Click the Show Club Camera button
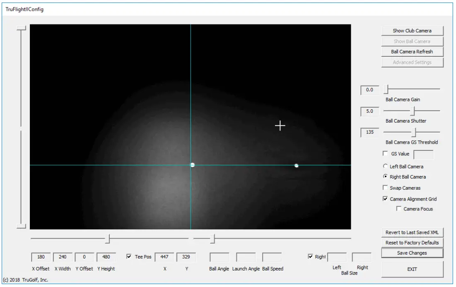This screenshot has height=287, width=456. coord(412,31)
